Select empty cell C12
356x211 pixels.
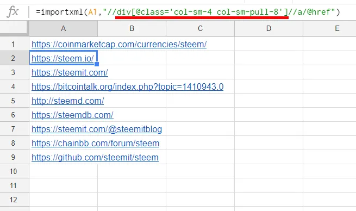(200, 200)
